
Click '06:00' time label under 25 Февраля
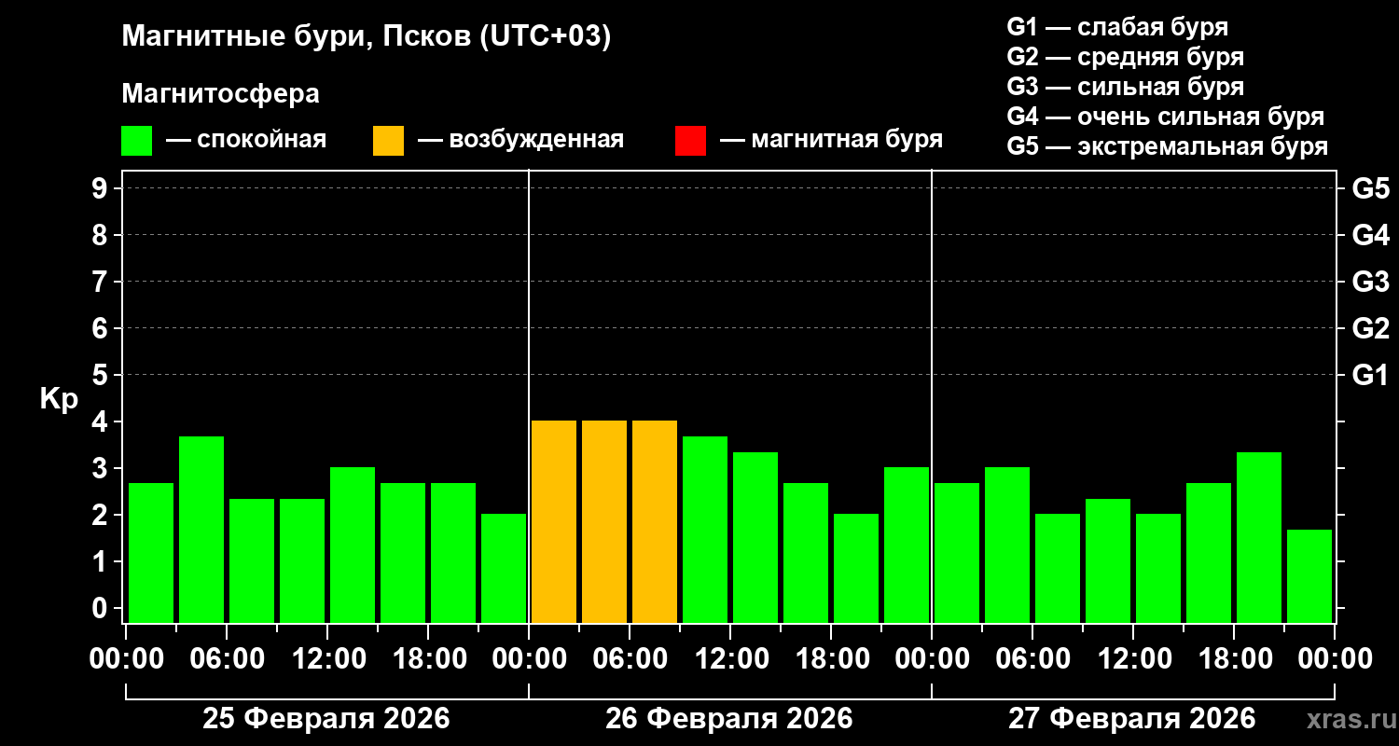tap(227, 659)
